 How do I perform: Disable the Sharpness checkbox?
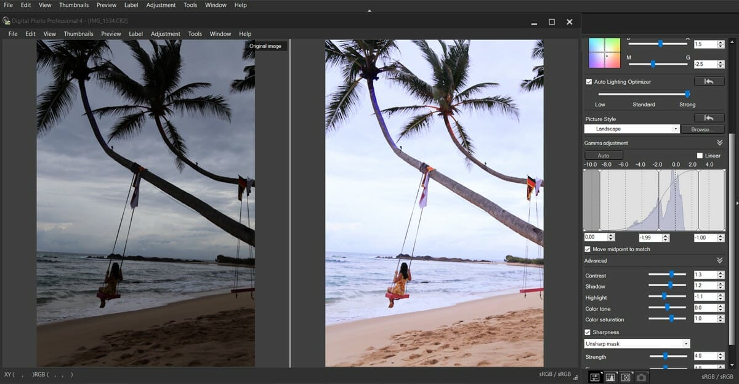pyautogui.click(x=588, y=332)
